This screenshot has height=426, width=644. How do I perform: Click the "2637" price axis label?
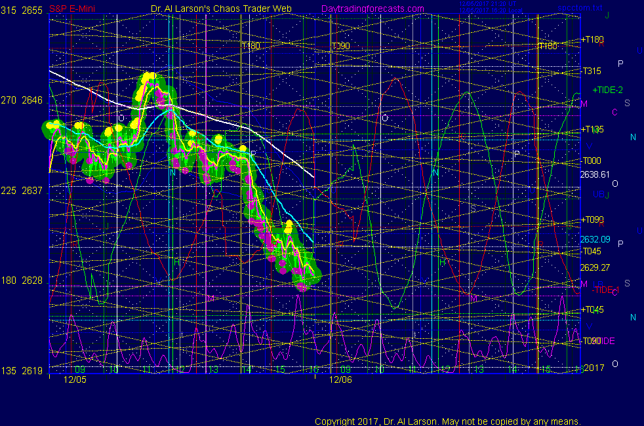click(32, 191)
